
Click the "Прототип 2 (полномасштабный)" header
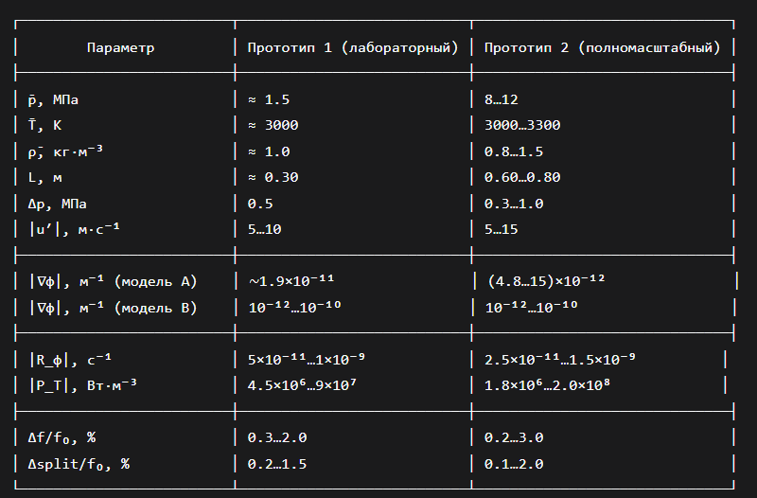click(x=602, y=47)
